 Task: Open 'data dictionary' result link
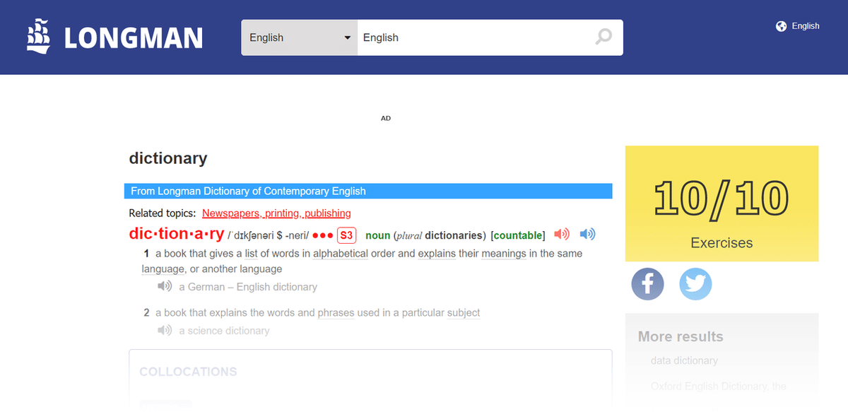click(684, 360)
